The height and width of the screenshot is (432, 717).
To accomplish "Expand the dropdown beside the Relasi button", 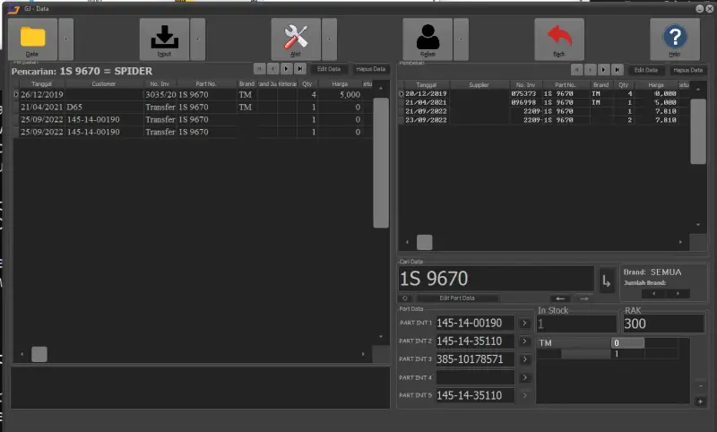I will [461, 39].
